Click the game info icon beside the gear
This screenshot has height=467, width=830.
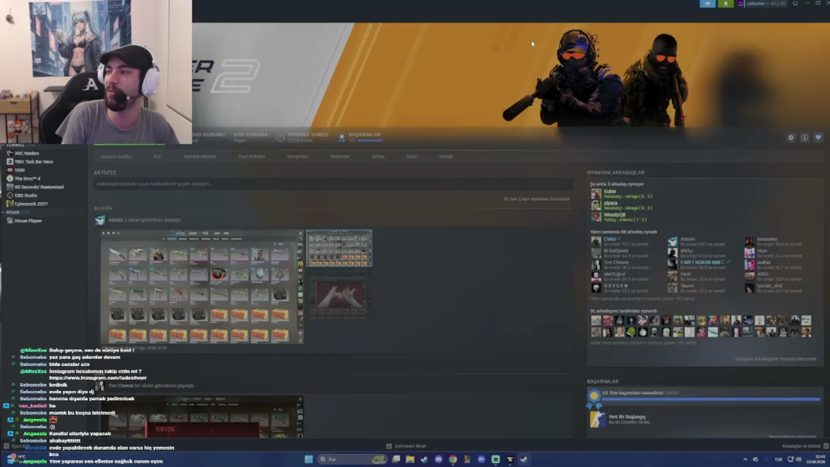pos(805,138)
